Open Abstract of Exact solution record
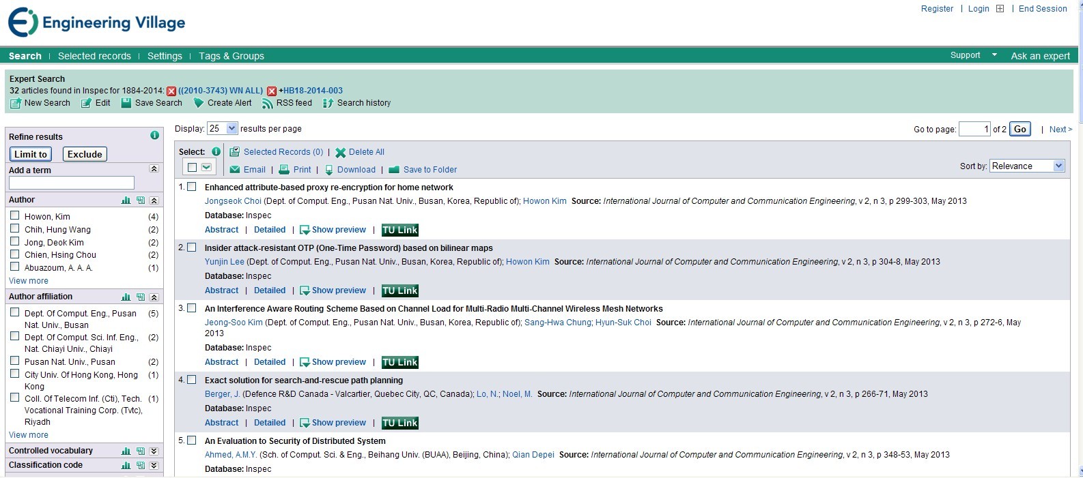 pyautogui.click(x=222, y=423)
